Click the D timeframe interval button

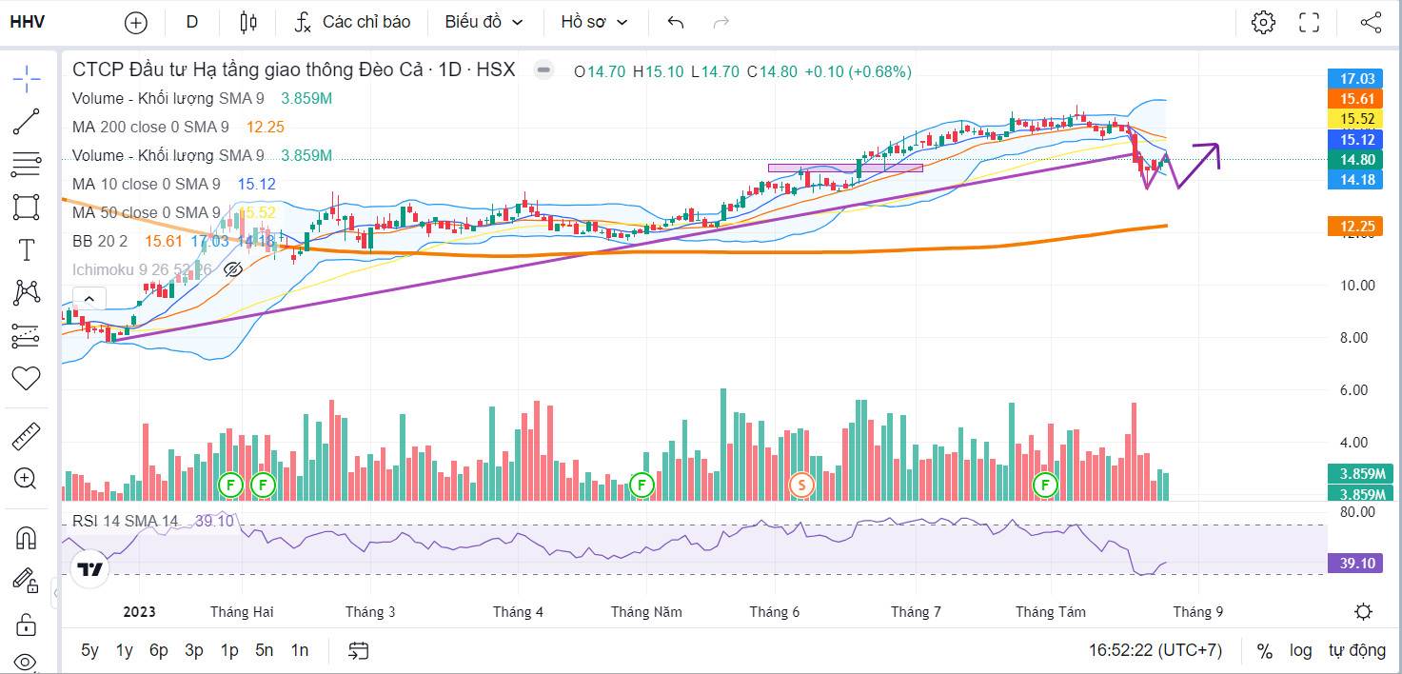192,22
